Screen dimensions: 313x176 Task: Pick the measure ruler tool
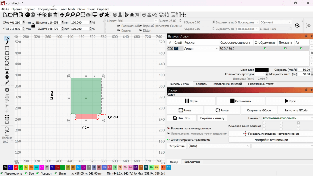7,82
